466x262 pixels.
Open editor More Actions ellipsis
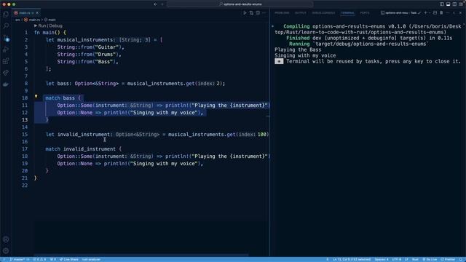[264, 13]
